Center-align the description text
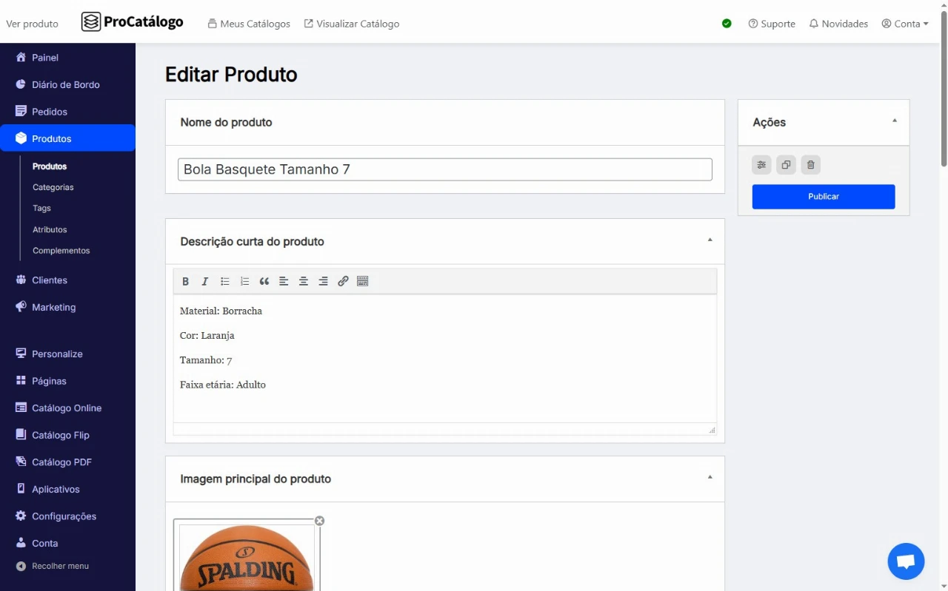This screenshot has height=591, width=948. tap(304, 282)
